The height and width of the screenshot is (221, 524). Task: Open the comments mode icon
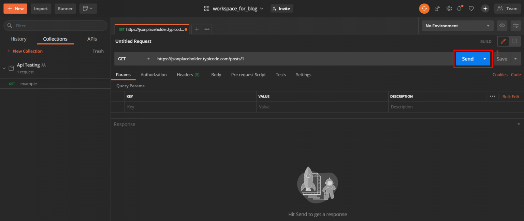(x=514, y=41)
